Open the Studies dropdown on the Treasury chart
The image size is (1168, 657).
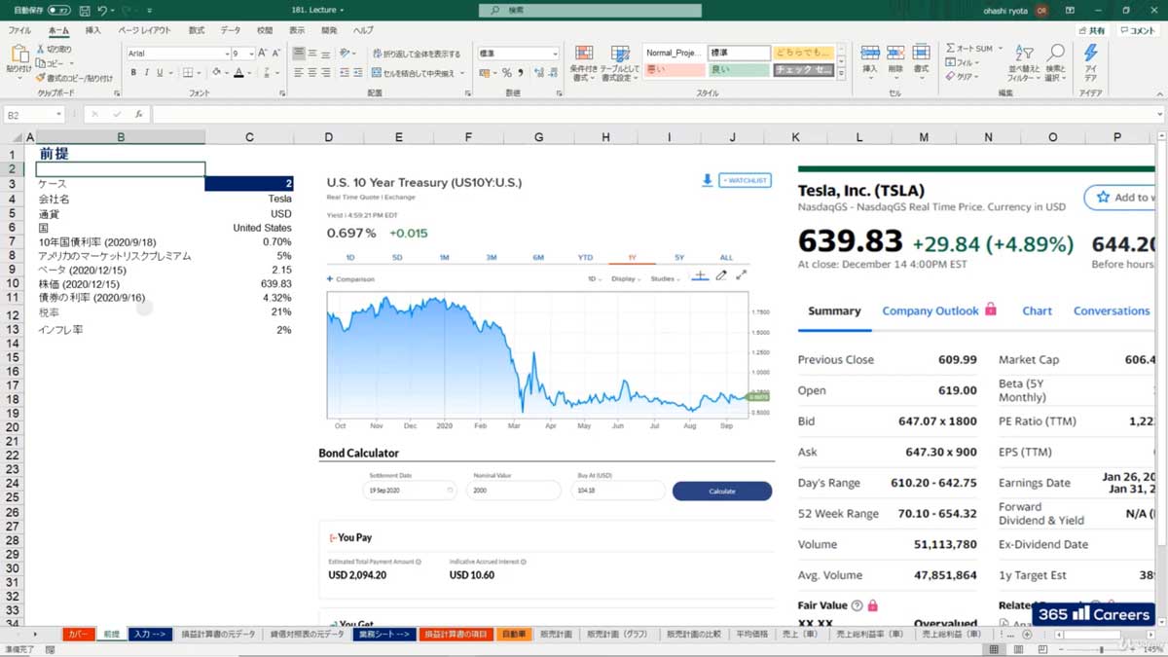pyautogui.click(x=665, y=277)
